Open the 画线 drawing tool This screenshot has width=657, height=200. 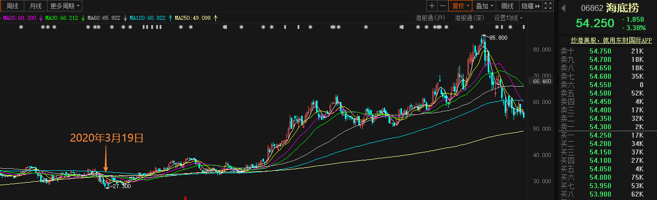(507, 6)
